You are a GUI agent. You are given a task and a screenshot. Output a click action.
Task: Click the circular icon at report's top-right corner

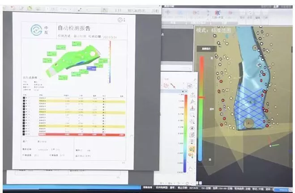click(x=120, y=20)
